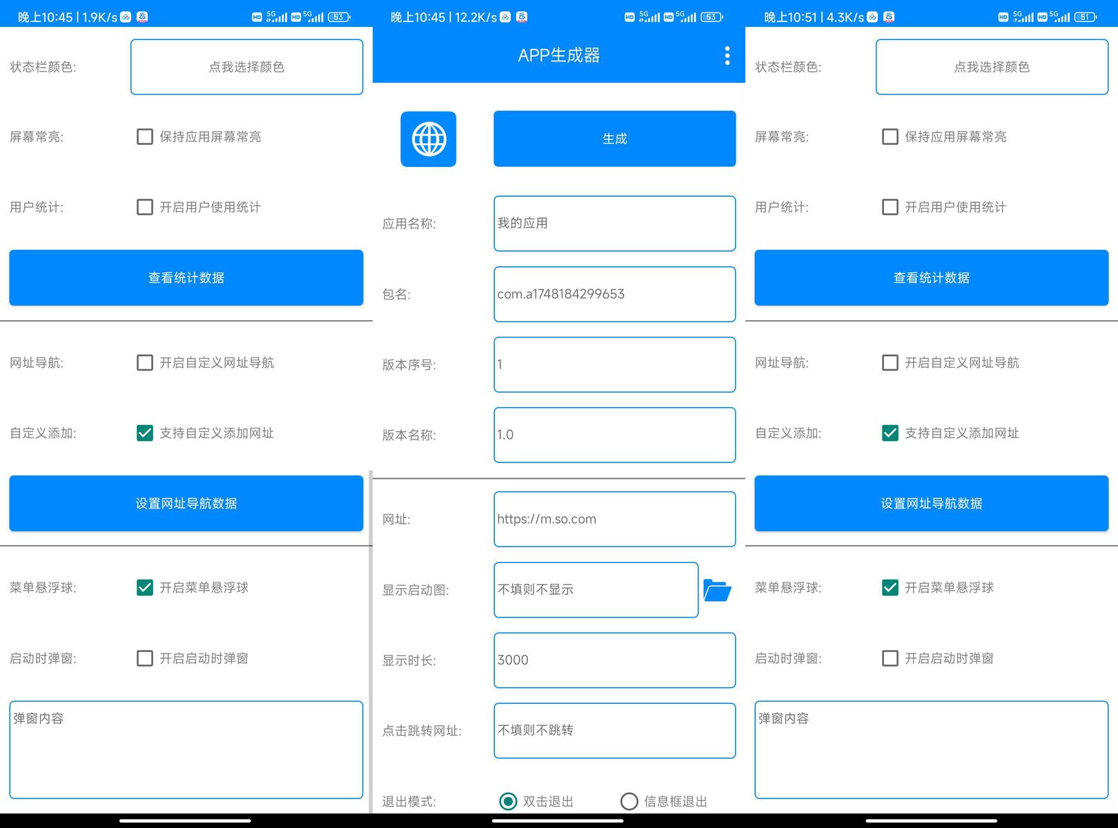Screen dimensions: 1118x828
Task: Click the 点击跳转网址 field 不填则不跳转
Action: click(x=615, y=731)
